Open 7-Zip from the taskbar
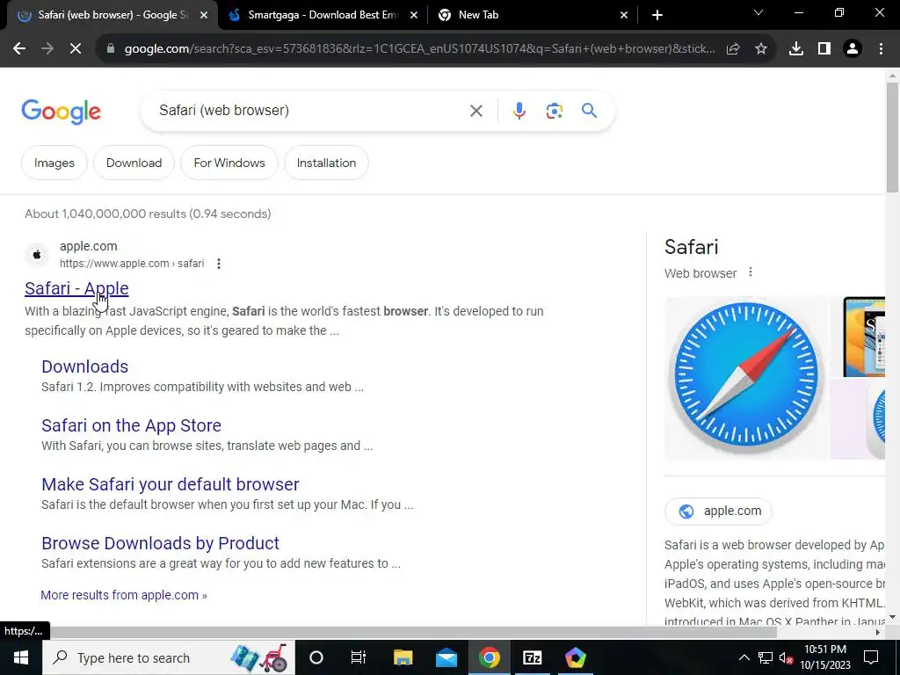Image resolution: width=900 pixels, height=675 pixels. [532, 657]
